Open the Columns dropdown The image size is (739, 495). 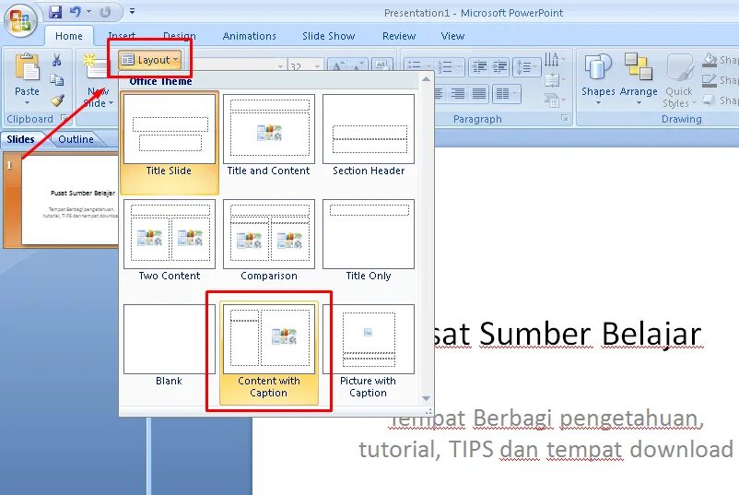[506, 93]
